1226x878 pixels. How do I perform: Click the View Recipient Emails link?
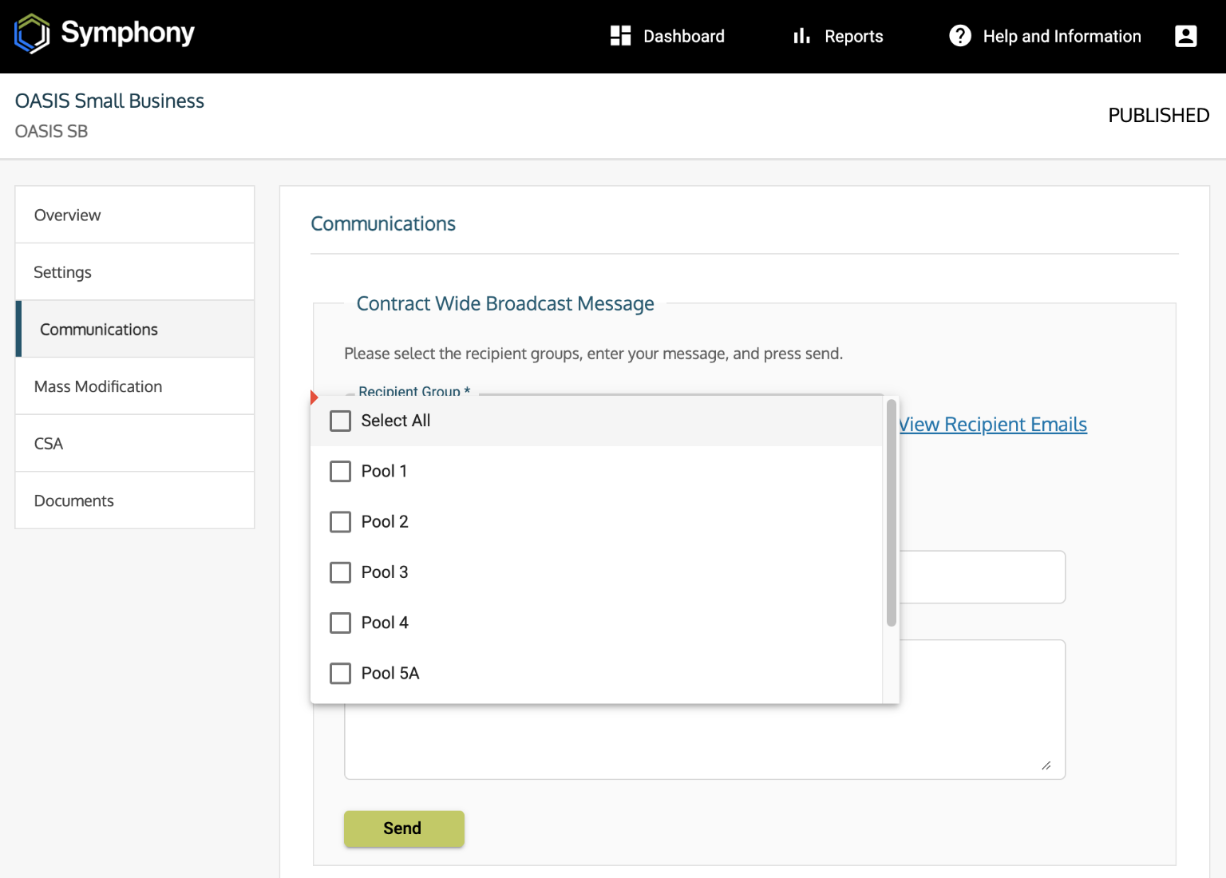pyautogui.click(x=993, y=425)
